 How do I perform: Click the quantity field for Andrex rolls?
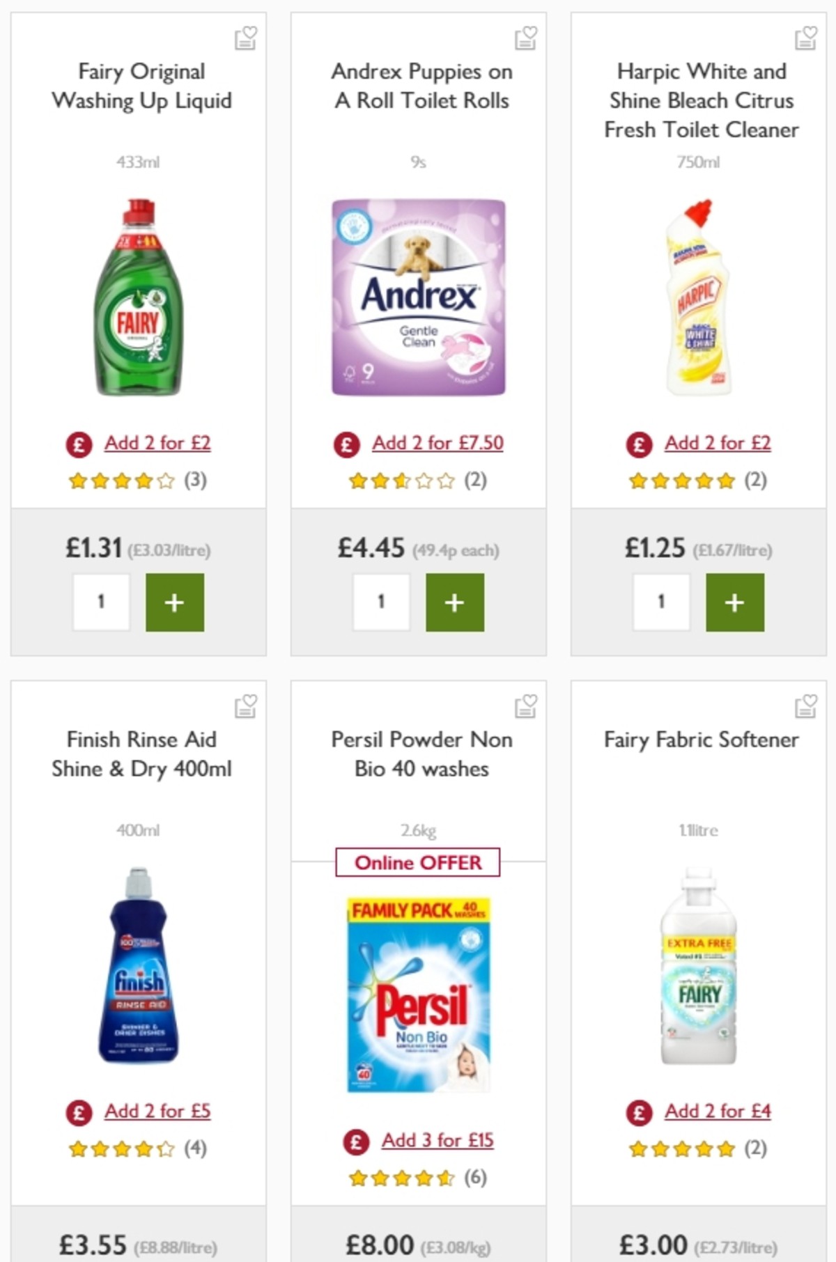point(380,602)
